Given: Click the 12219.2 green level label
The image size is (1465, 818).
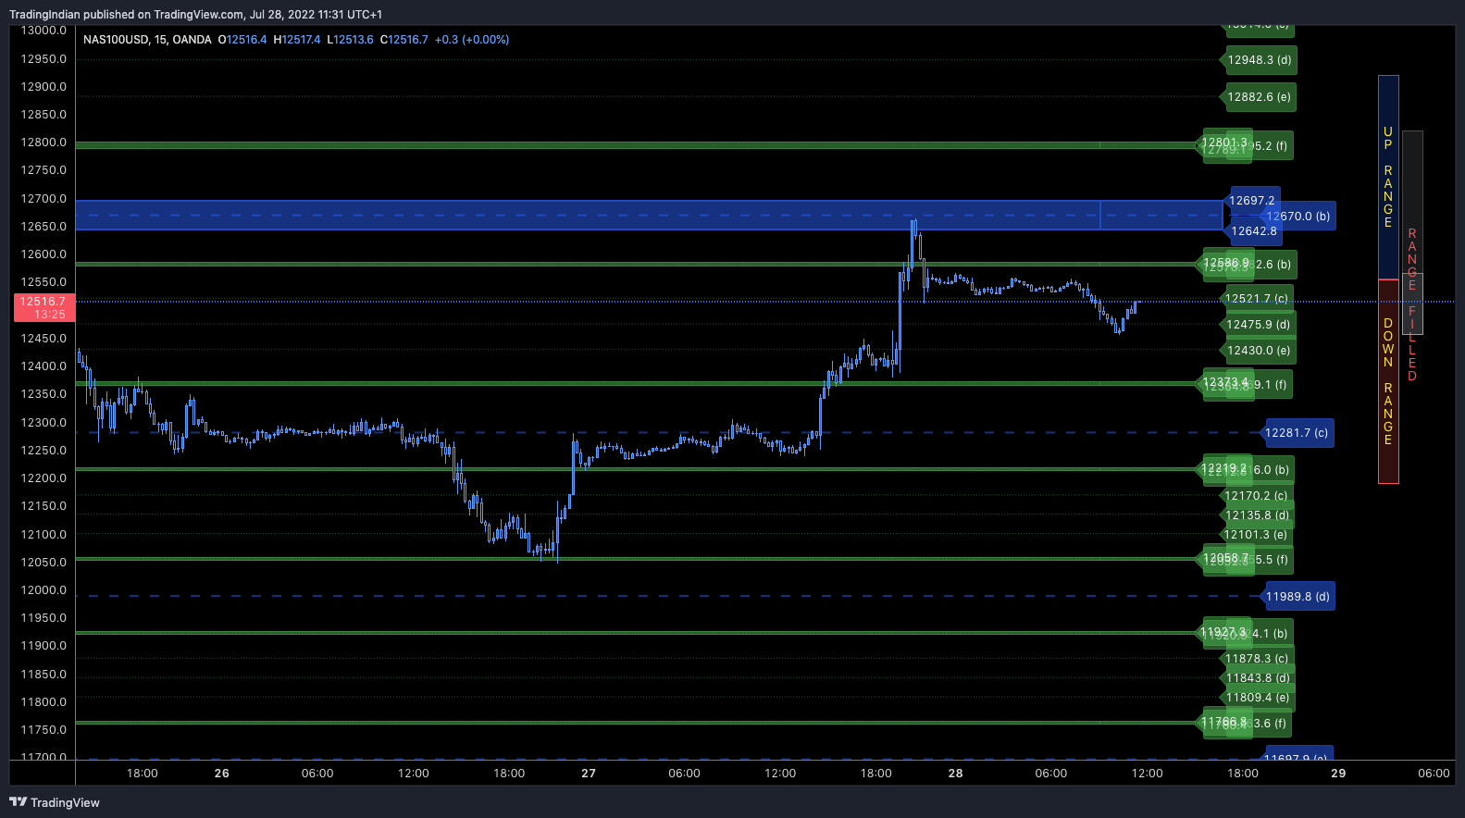Looking at the screenshot, I should click(x=1224, y=469).
